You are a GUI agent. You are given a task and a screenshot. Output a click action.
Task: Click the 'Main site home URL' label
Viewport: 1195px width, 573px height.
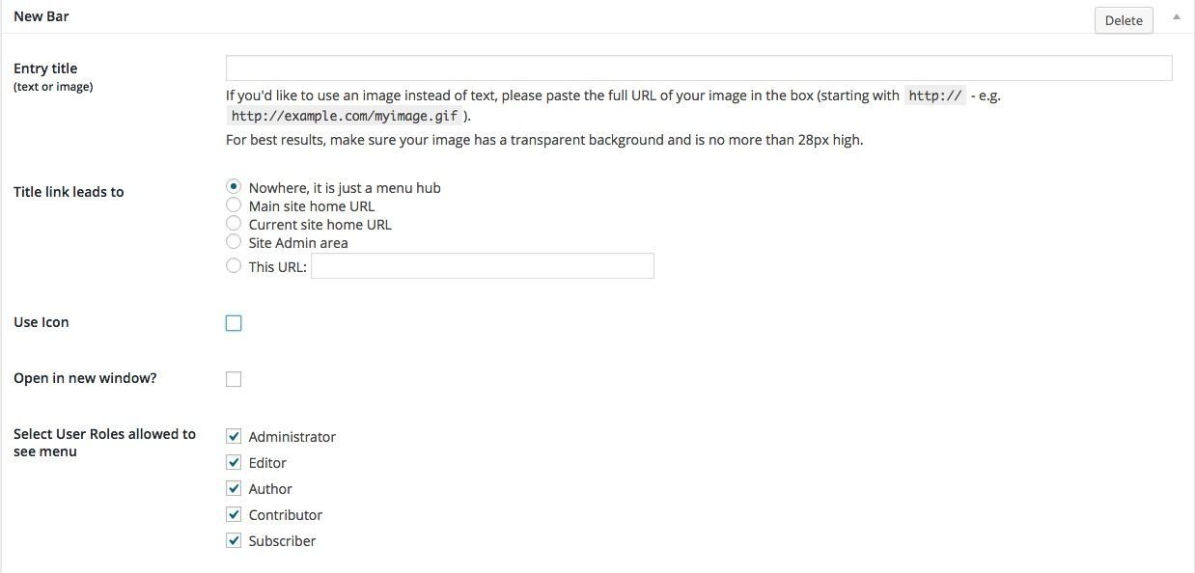point(312,205)
